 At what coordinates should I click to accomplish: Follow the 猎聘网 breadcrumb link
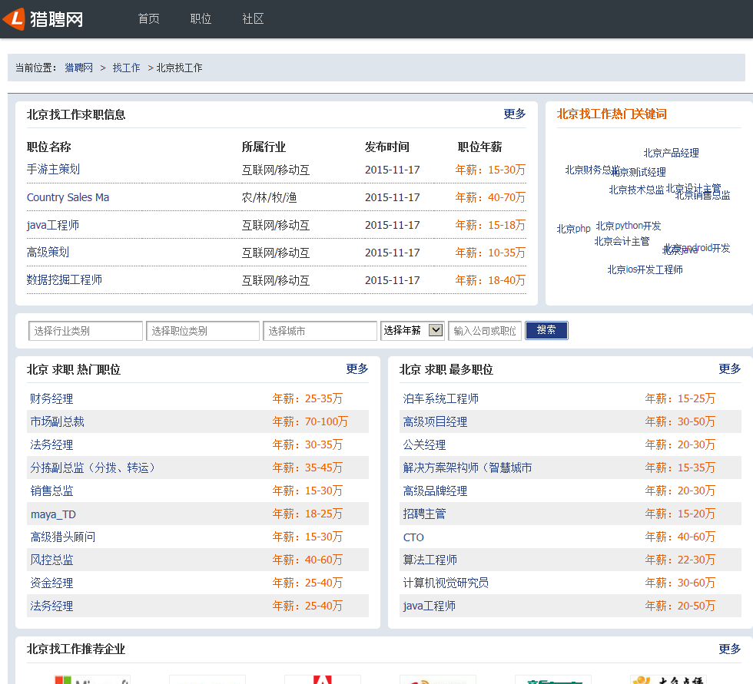(x=78, y=68)
